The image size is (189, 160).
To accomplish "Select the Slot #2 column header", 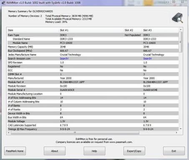I will [129, 30].
